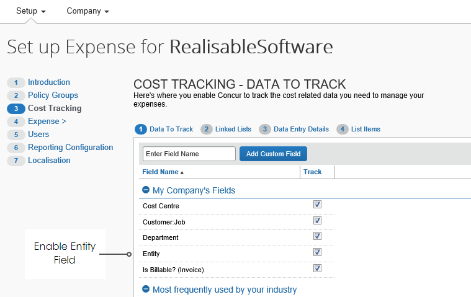Select the Entity field name
The height and width of the screenshot is (297, 471).
(x=151, y=254)
